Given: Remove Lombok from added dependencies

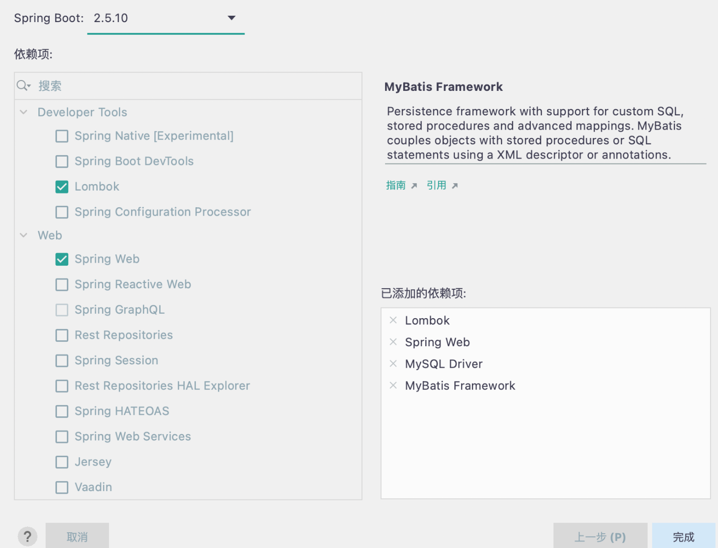Looking at the screenshot, I should 393,320.
